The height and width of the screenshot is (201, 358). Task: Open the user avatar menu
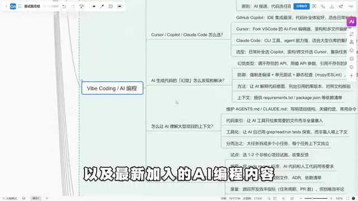click(351, 6)
